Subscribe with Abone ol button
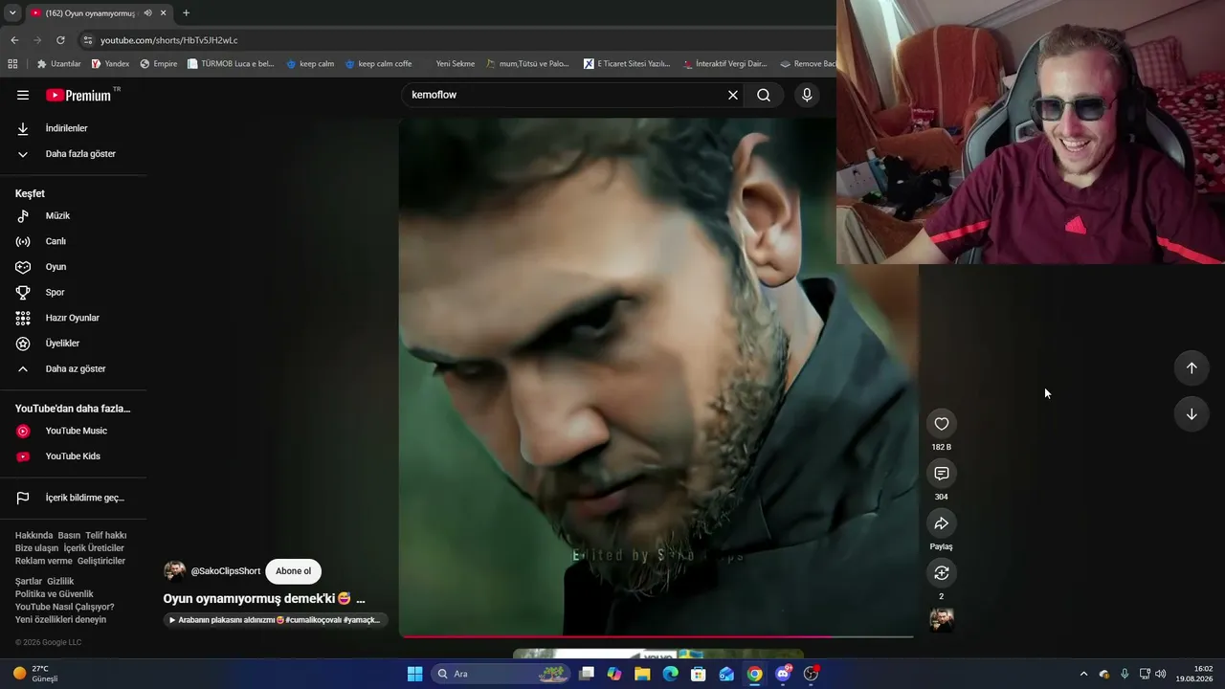The image size is (1225, 689). 293,571
